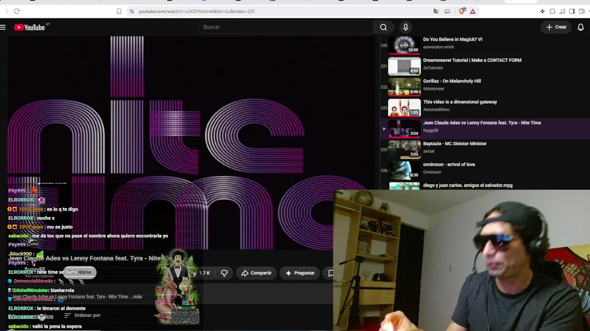This screenshot has width=590, height=331.
Task: Open the YouTube guide hamburger menu
Action: click(3, 27)
